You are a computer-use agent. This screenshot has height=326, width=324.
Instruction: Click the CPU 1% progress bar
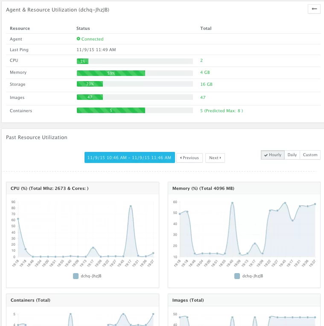(x=135, y=61)
